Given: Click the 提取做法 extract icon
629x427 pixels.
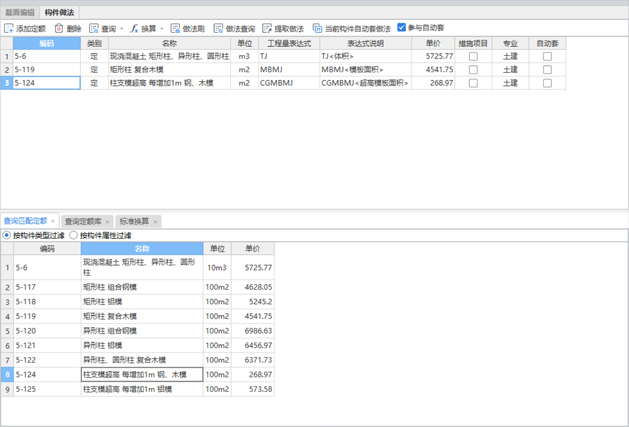Looking at the screenshot, I should pos(267,29).
